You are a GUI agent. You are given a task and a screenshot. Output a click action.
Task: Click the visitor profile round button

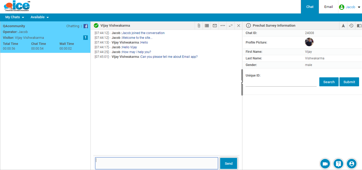[351, 164]
